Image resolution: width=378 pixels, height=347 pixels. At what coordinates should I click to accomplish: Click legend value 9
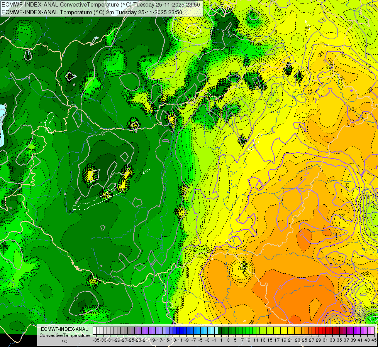click(249, 340)
